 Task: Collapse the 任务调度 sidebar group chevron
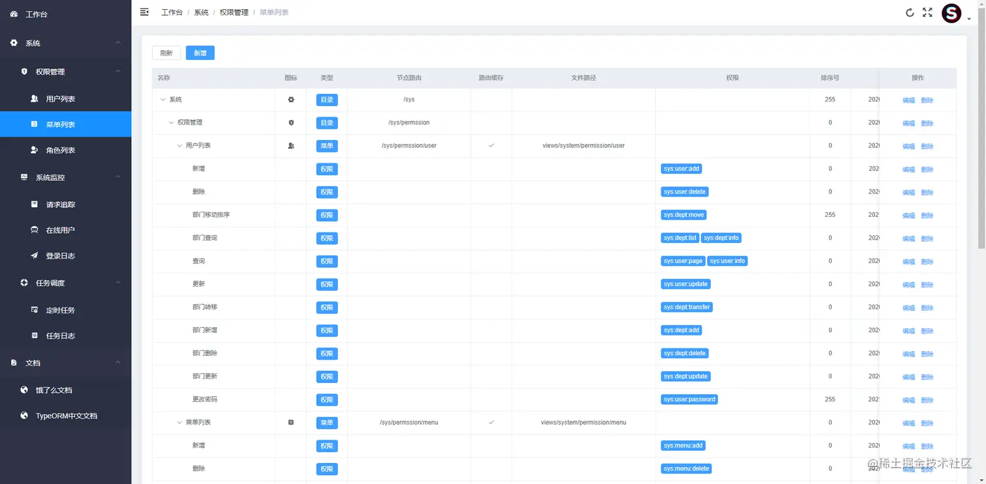point(118,283)
